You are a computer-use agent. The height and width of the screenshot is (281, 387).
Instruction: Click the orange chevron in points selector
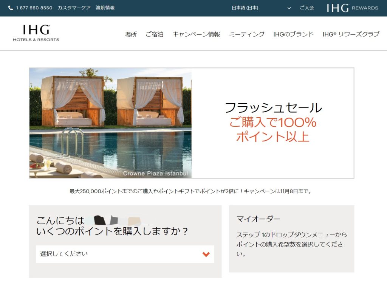[x=206, y=254]
